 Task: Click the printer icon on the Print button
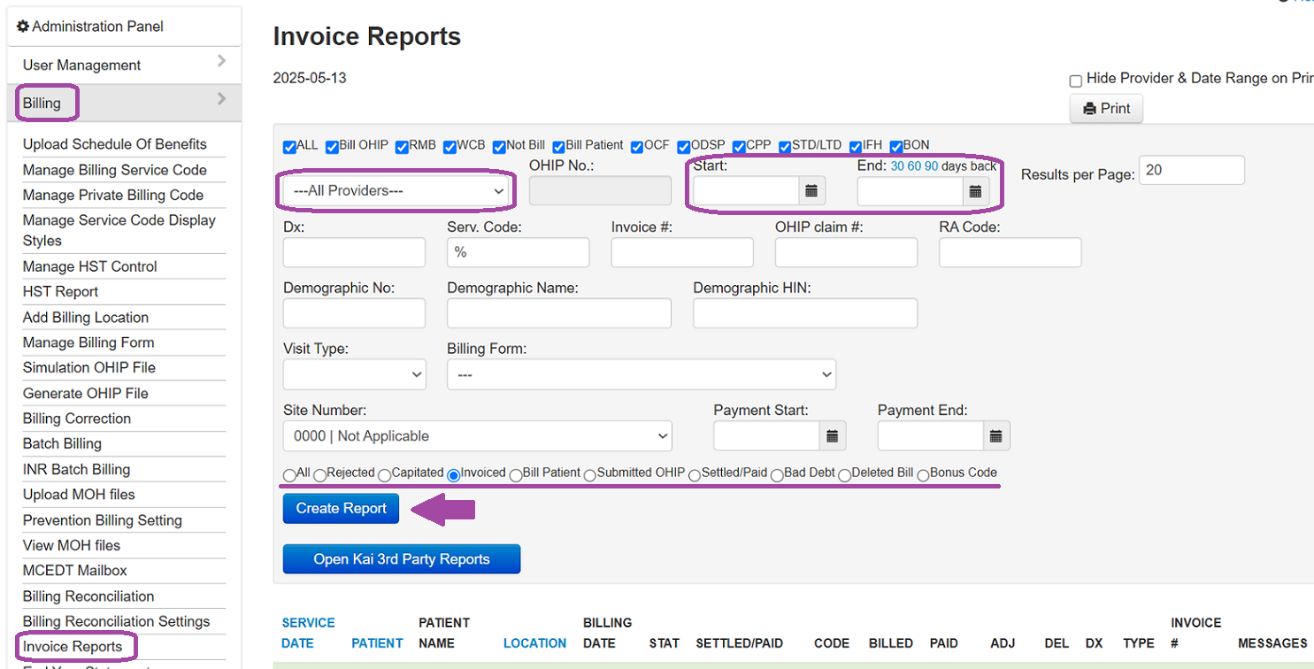pyautogui.click(x=1091, y=108)
